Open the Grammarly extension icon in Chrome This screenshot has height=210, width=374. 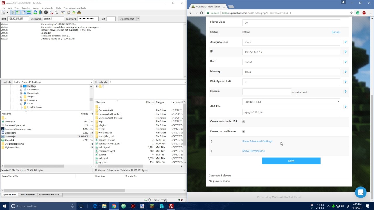(358, 13)
